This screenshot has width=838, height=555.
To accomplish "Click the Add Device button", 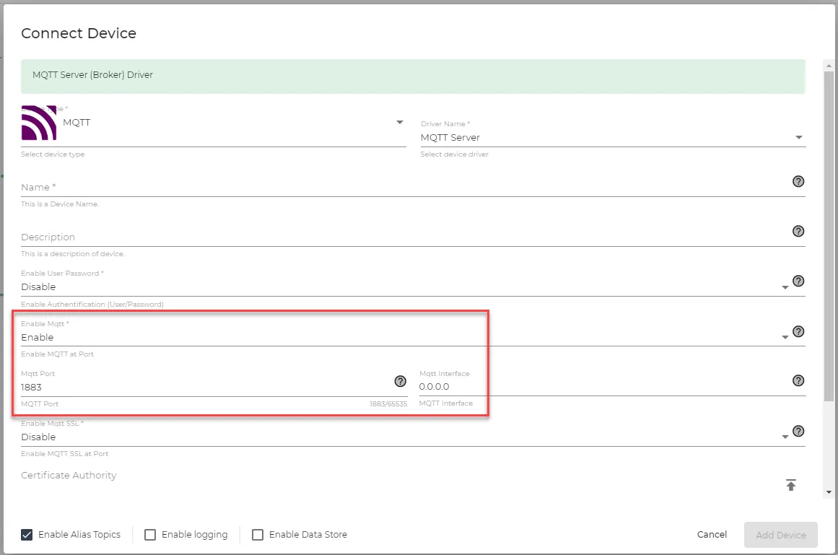I will (x=781, y=535).
